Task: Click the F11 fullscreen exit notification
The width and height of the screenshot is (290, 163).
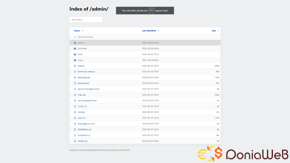Action: click(x=145, y=10)
